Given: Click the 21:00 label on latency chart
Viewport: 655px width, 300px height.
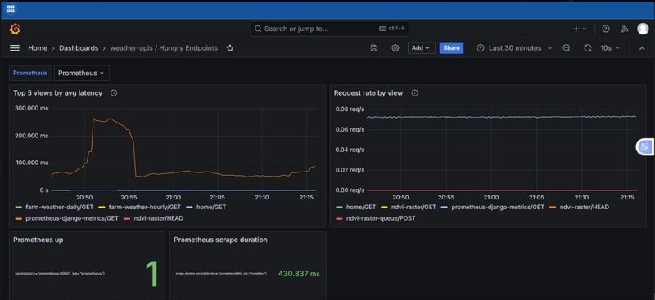Looking at the screenshot, I should pyautogui.click(x=173, y=197).
